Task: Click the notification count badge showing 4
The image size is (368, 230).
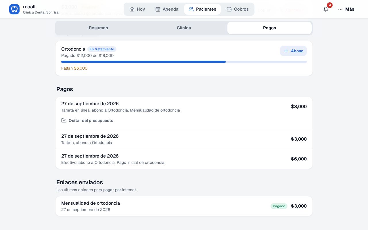Action: coord(330,5)
